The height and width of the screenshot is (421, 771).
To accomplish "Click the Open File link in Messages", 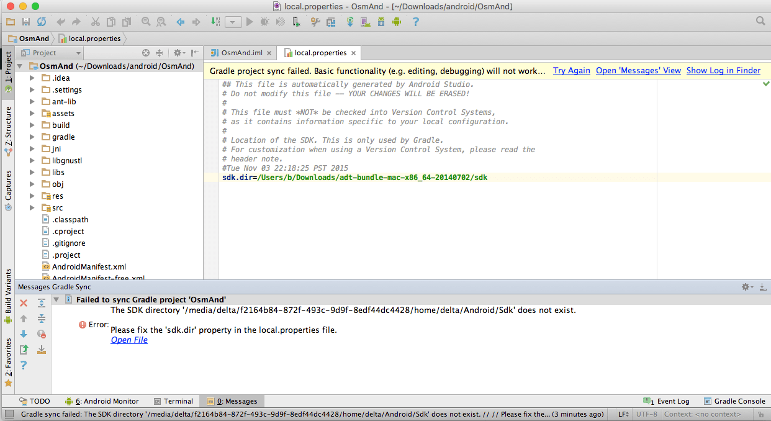I will pyautogui.click(x=129, y=340).
